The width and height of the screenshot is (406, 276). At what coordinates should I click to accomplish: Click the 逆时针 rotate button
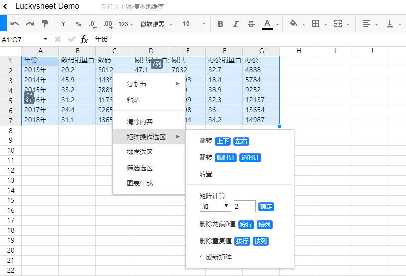(250, 158)
